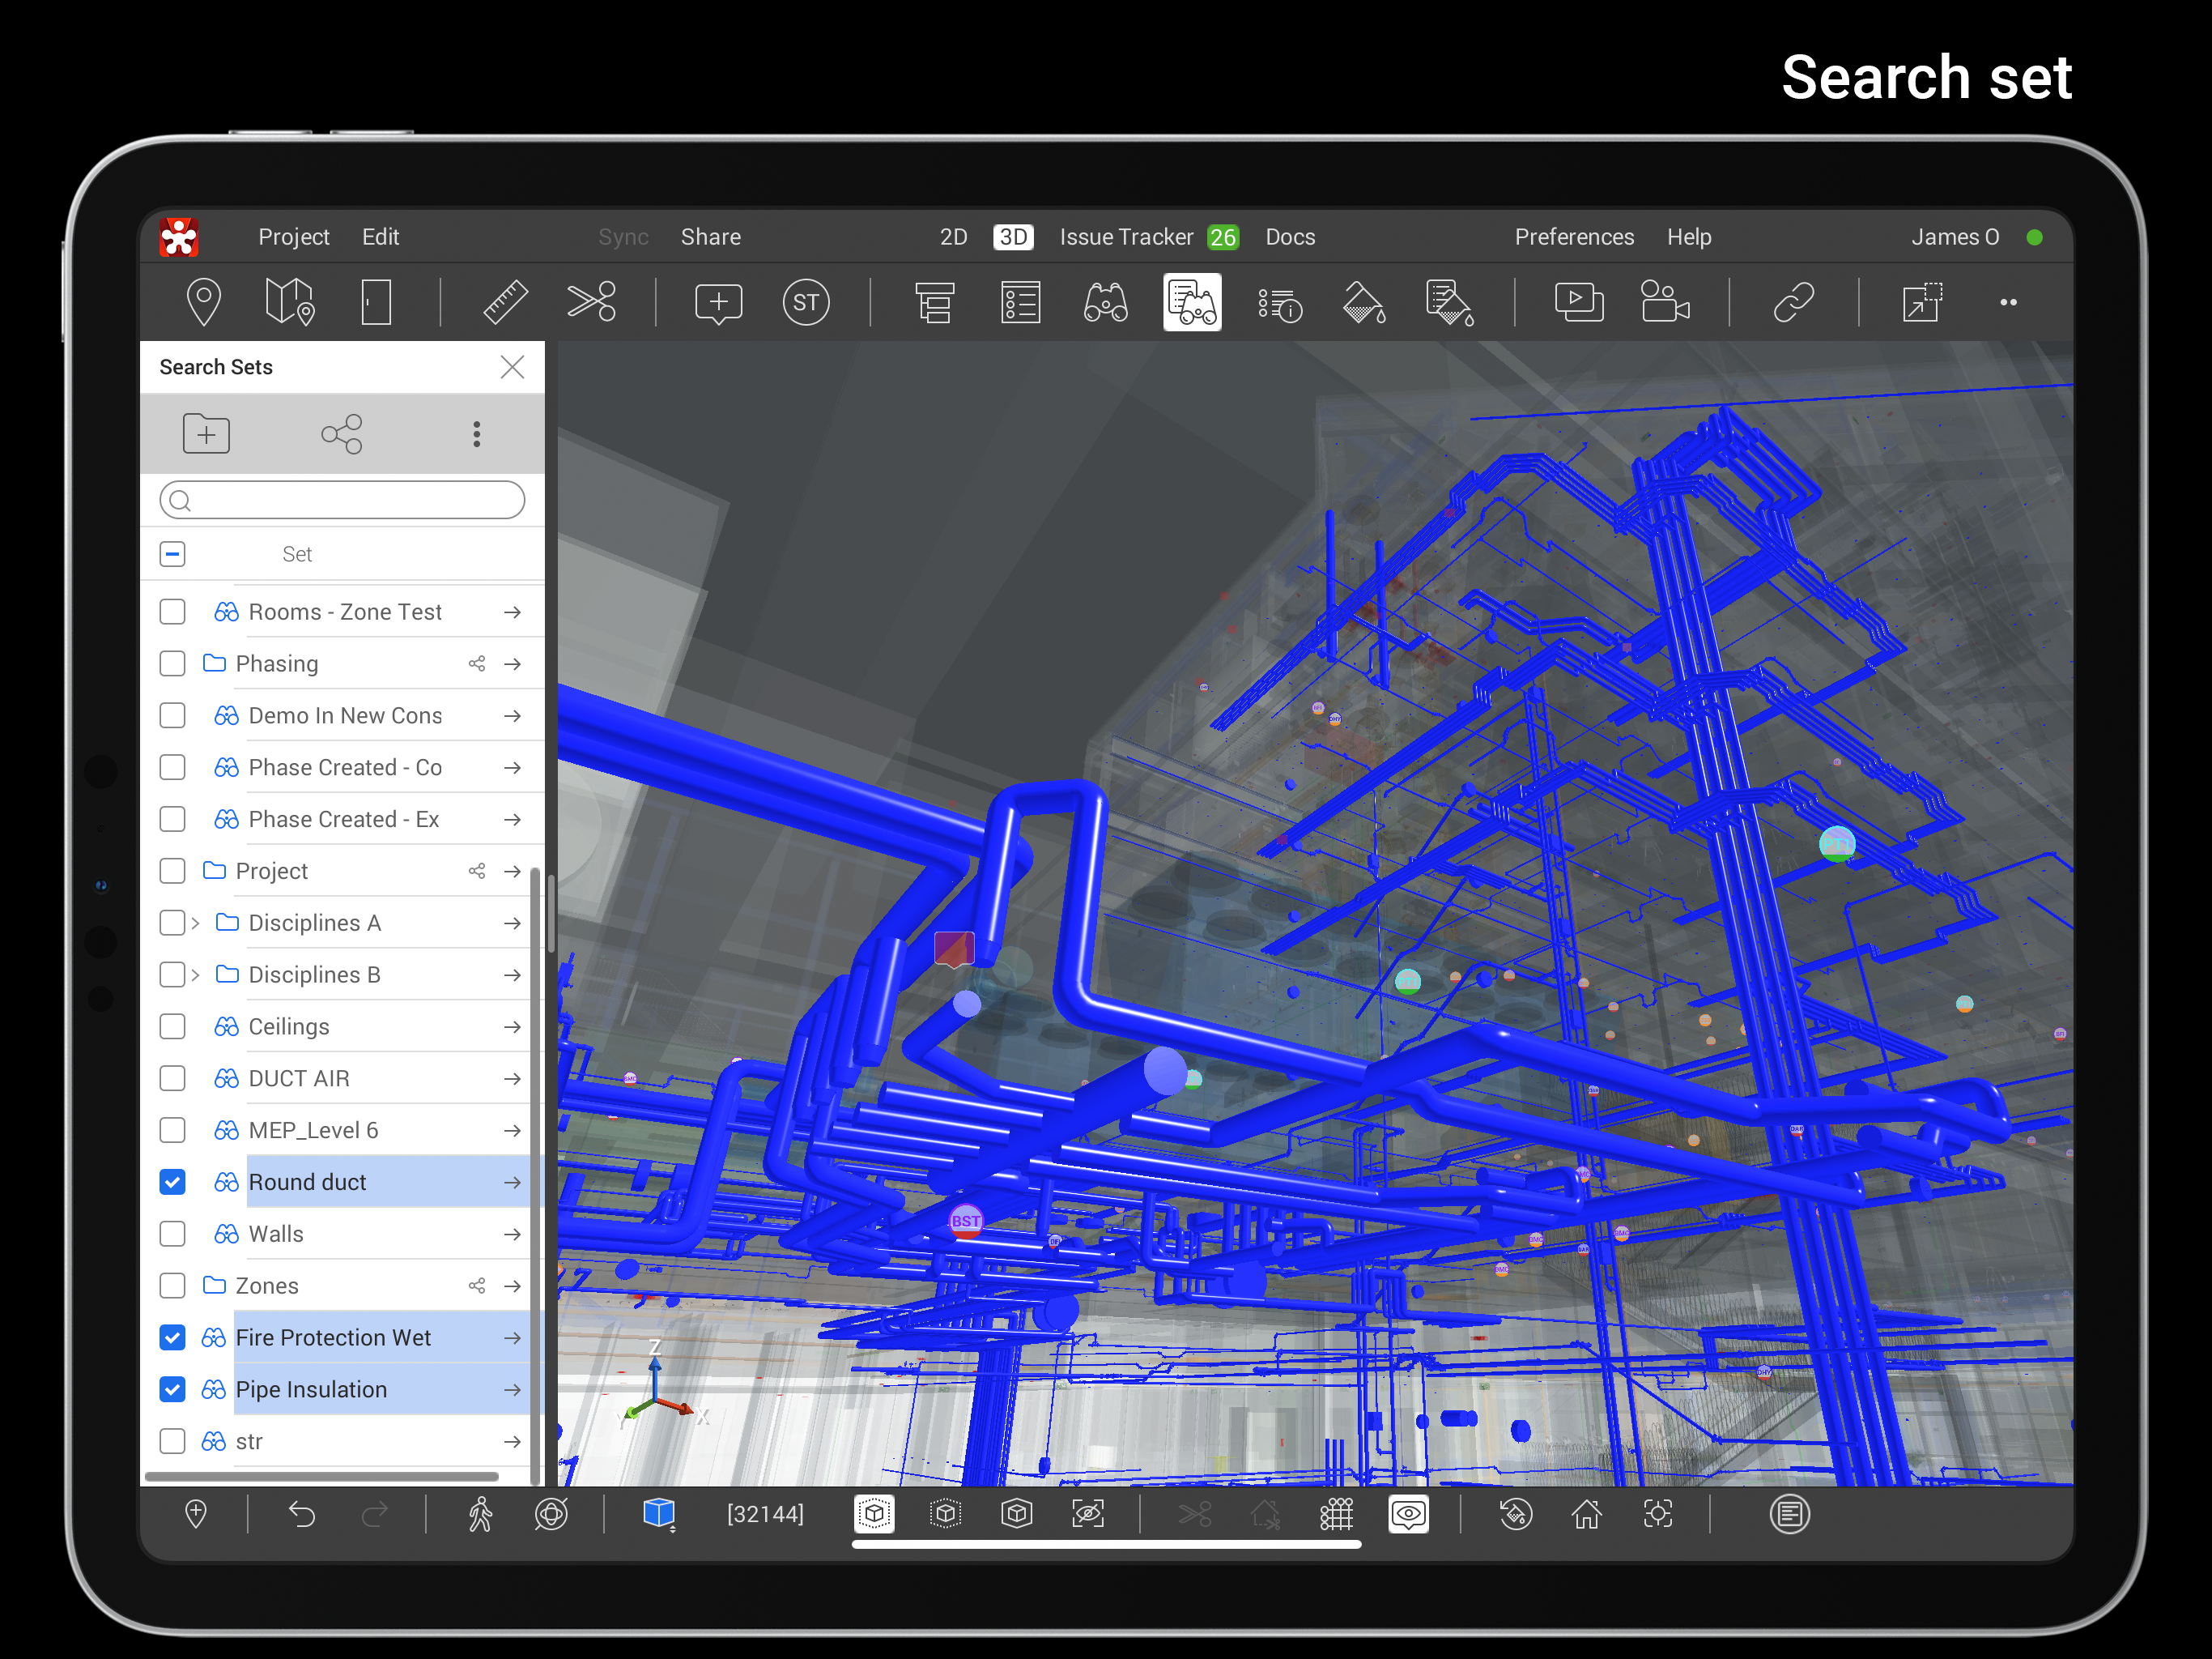Click the search sets filter field
This screenshot has width=2212, height=1659.
coord(342,501)
